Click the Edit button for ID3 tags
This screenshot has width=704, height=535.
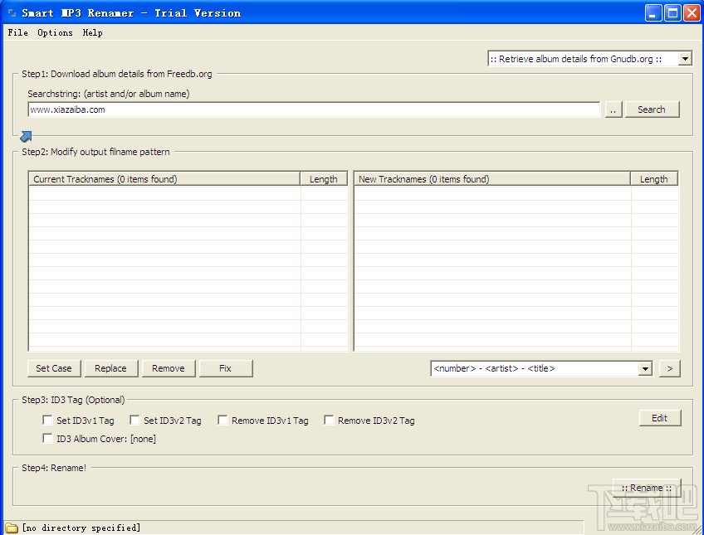660,418
